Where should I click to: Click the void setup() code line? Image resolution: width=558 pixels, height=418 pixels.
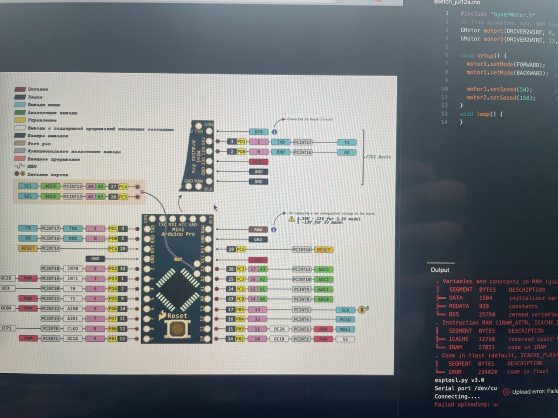click(483, 56)
